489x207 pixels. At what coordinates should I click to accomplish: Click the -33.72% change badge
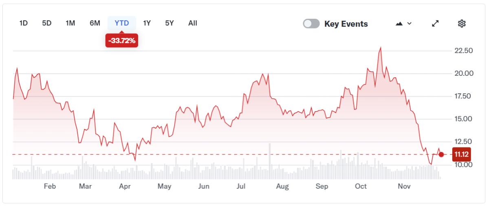point(122,41)
